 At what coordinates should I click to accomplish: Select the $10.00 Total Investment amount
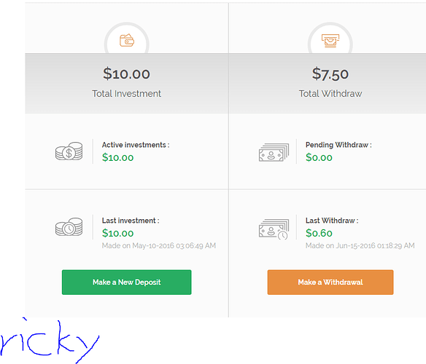[126, 74]
